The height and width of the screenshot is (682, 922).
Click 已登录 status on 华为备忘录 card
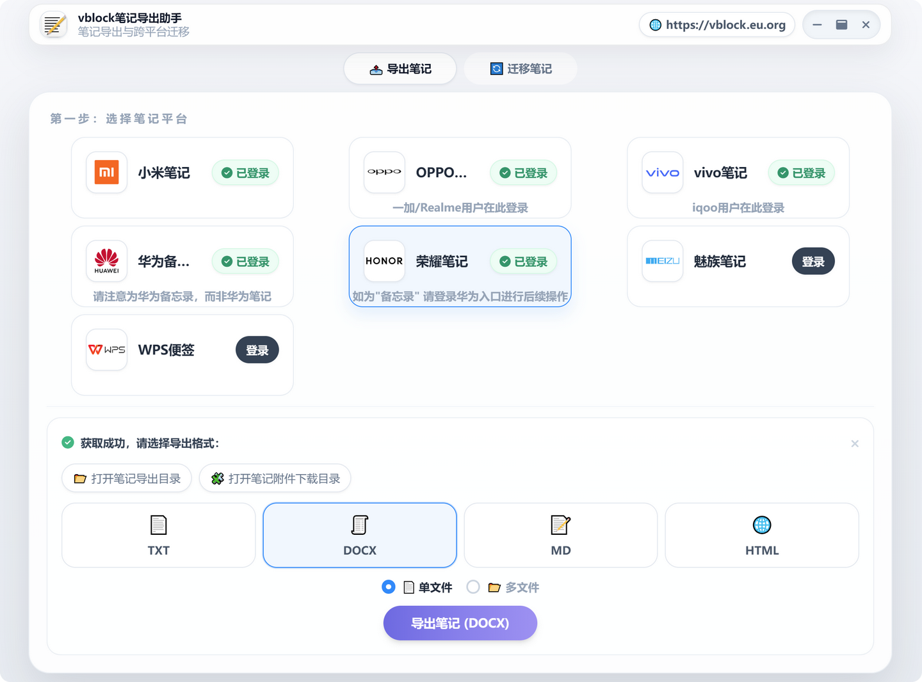click(x=245, y=262)
